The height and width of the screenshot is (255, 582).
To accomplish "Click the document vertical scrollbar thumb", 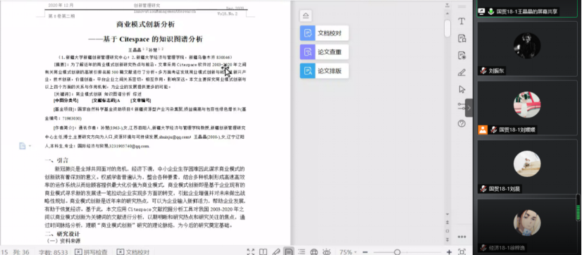I will [x=447, y=28].
